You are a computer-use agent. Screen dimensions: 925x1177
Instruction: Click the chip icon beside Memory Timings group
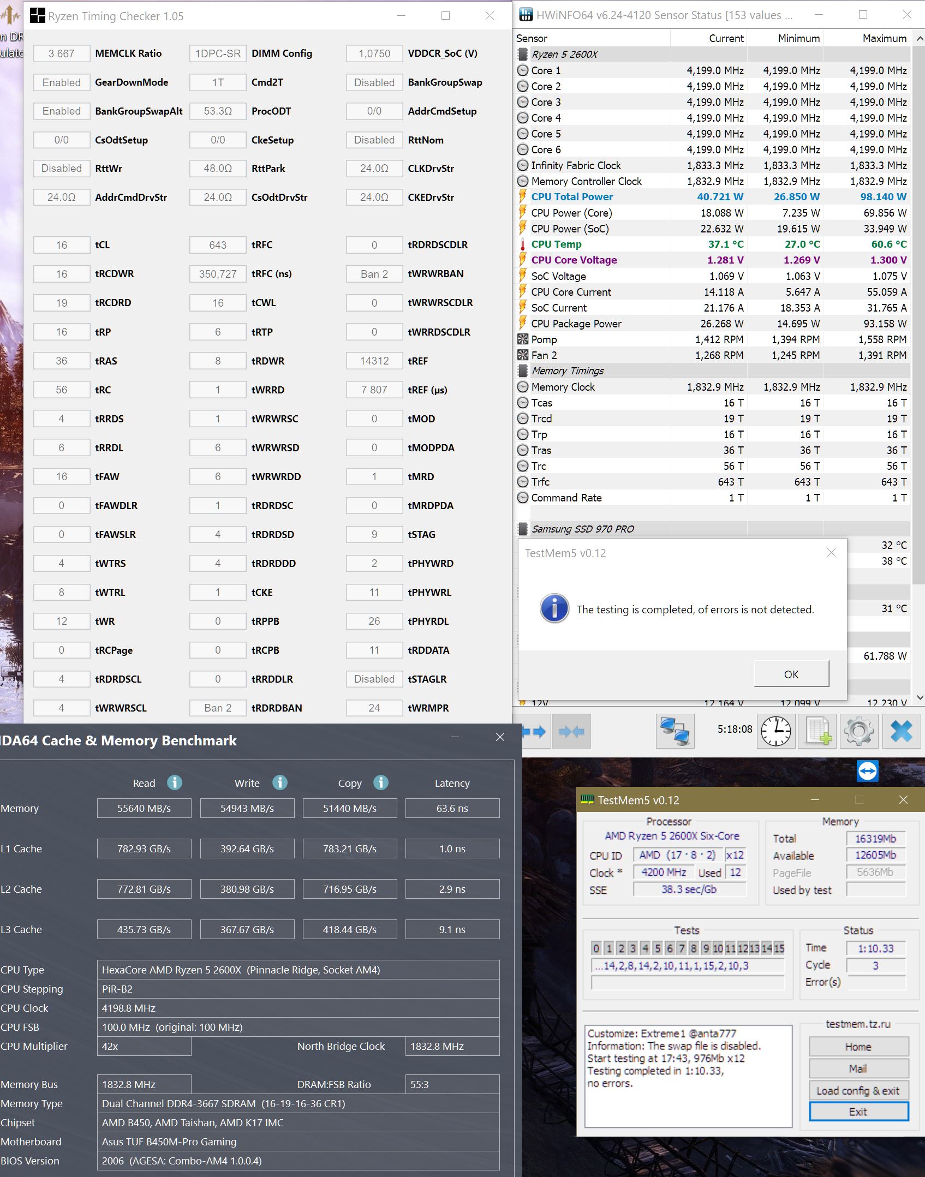[x=523, y=371]
